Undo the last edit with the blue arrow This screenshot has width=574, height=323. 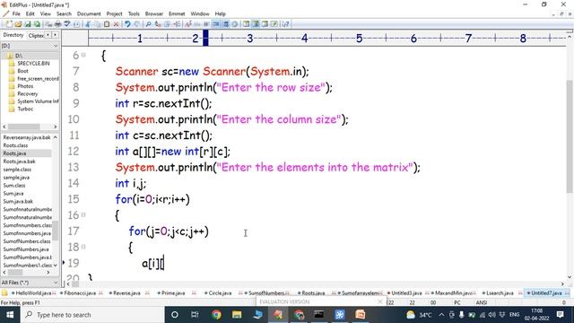coord(127,24)
